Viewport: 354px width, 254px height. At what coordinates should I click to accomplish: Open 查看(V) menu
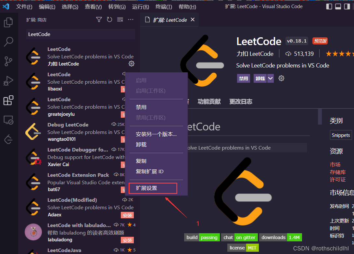pyautogui.click(x=93, y=7)
